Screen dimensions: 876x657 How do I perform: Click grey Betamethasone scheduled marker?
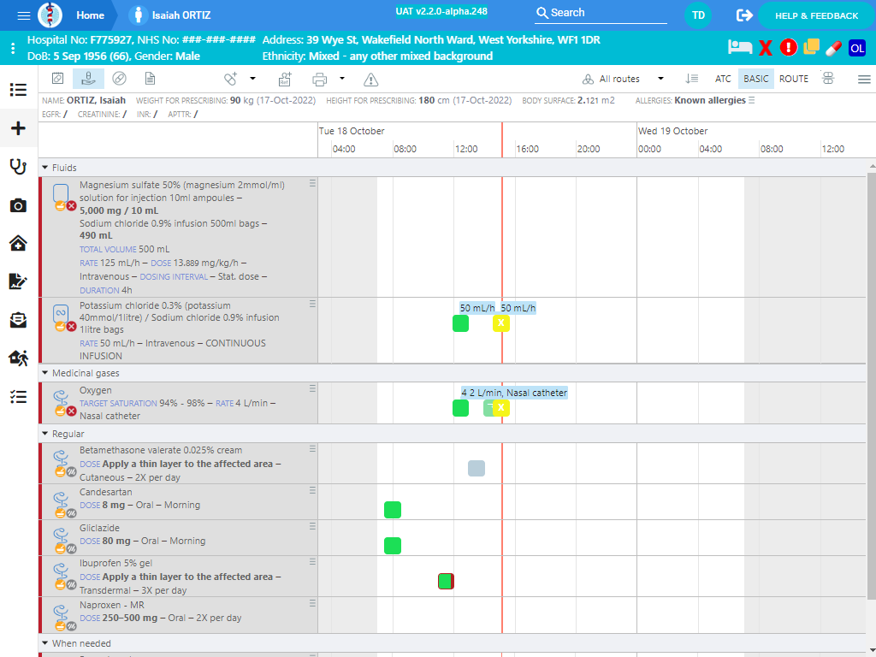point(476,468)
